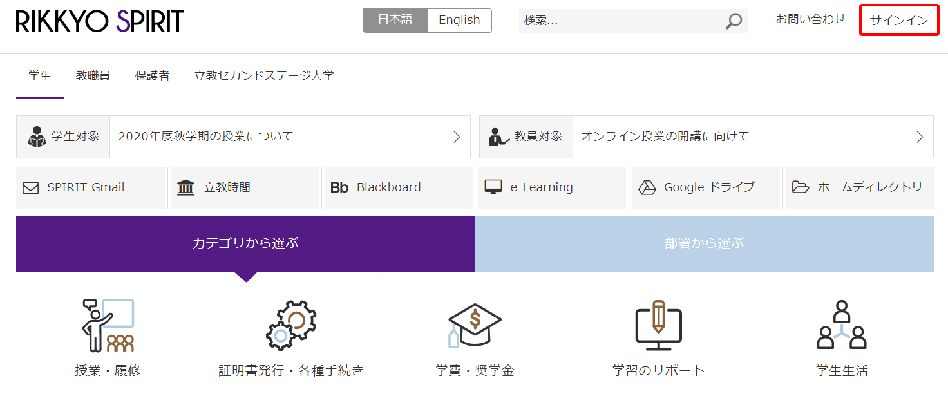Open the SPIRIT Gmail envelope icon
This screenshot has height=405, width=948.
click(x=30, y=187)
